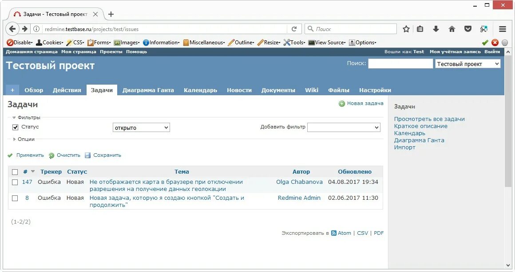Click the blue plus tab left of Обзор

(12, 89)
